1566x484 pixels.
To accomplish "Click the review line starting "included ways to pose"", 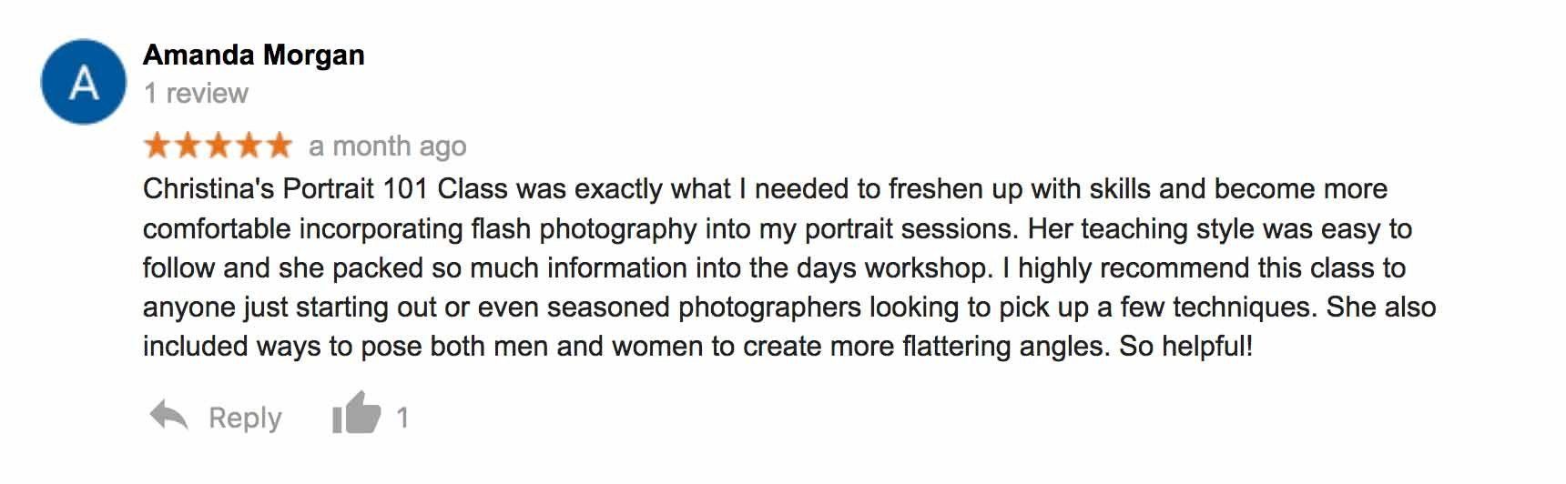I will 697,347.
